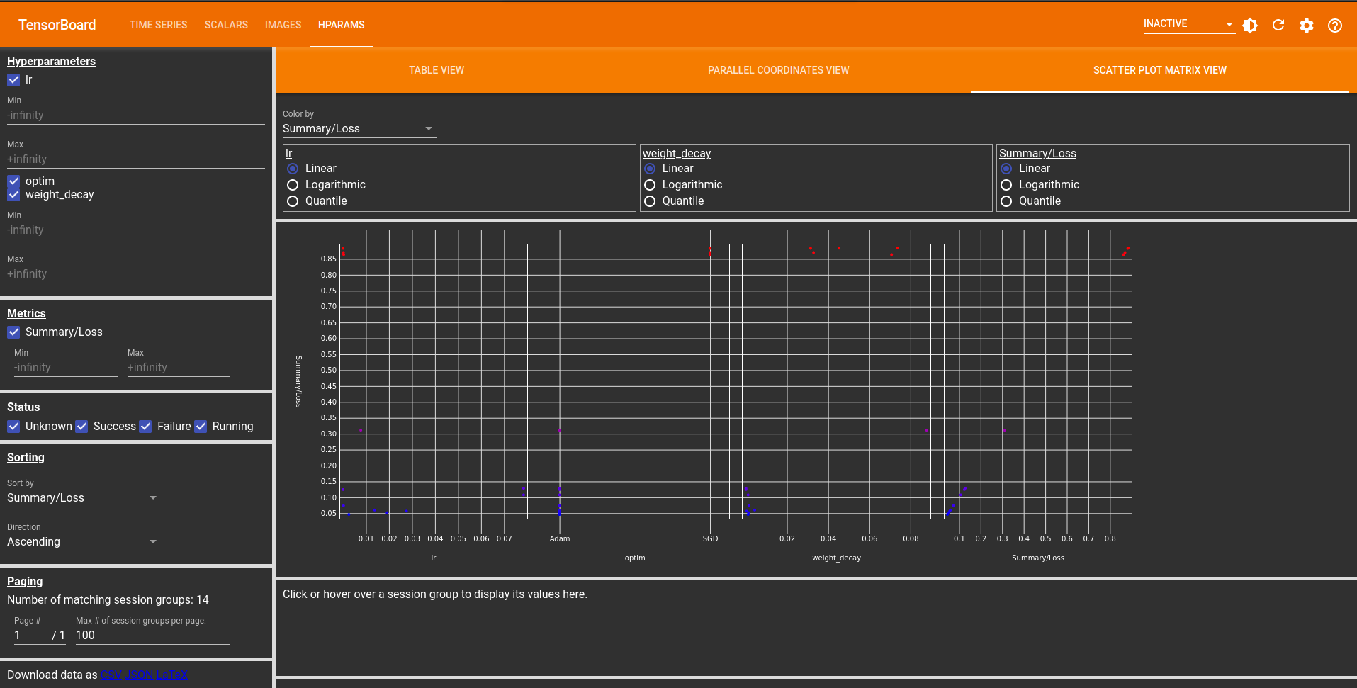Click the weight_decay axis label under the plot
This screenshot has width=1357, height=688.
pos(836,558)
